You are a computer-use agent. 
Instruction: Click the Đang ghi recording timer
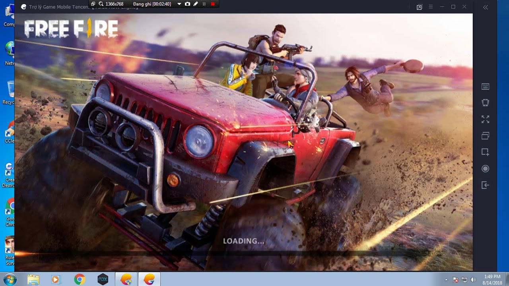click(152, 4)
